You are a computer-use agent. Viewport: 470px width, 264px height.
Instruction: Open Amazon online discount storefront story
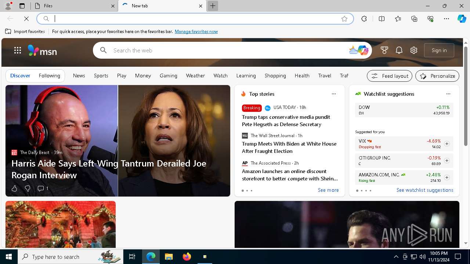point(290,175)
